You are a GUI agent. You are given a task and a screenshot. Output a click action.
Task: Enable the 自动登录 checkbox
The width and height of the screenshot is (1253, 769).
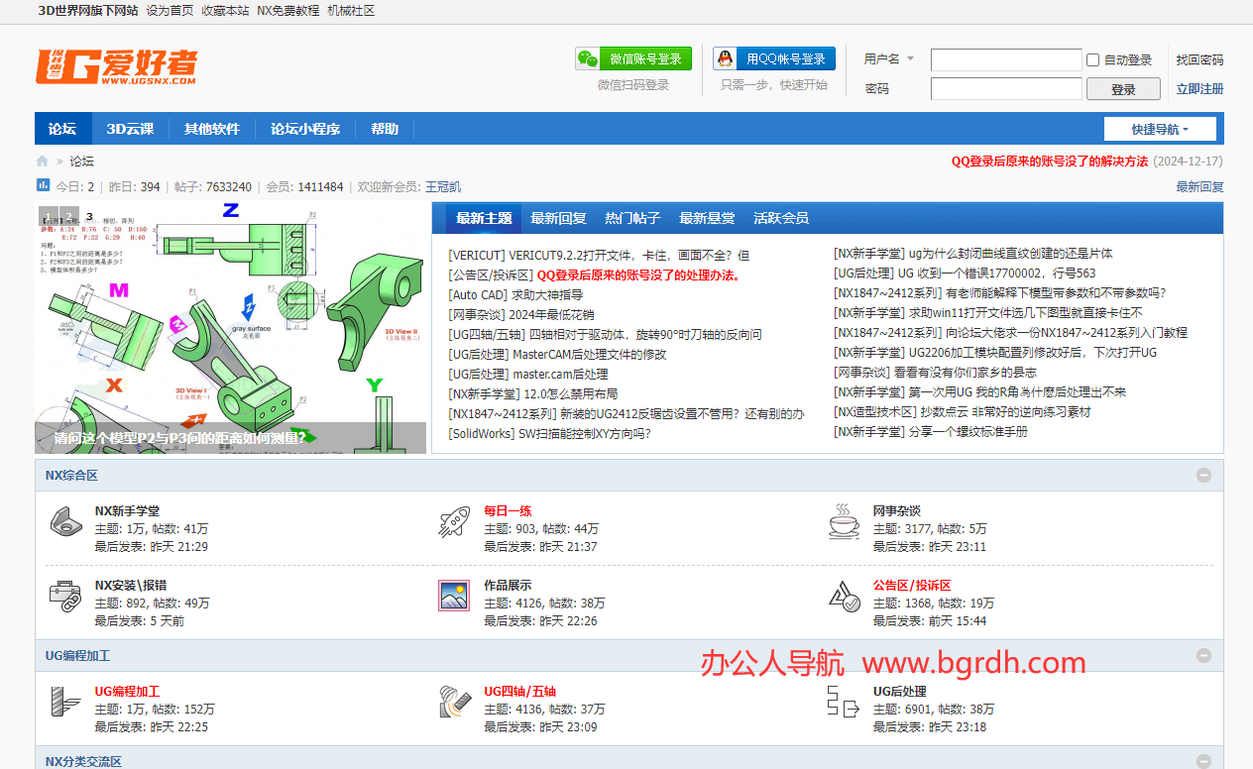tap(1092, 59)
